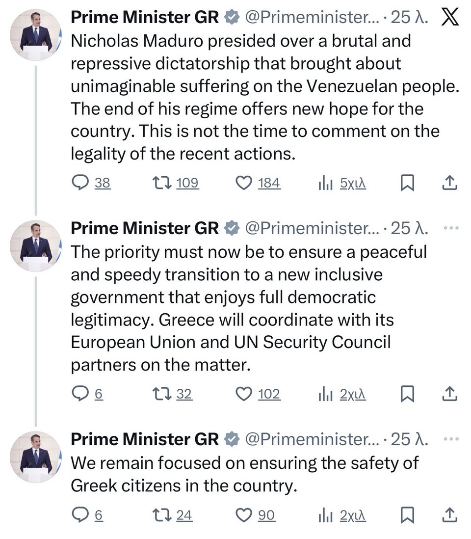The height and width of the screenshot is (539, 471).
Task: Open Prime Minister GR profile name, first tweet
Action: tap(145, 18)
